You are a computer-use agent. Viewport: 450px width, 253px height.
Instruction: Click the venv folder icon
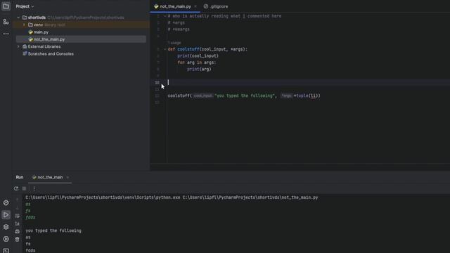[x=30, y=25]
